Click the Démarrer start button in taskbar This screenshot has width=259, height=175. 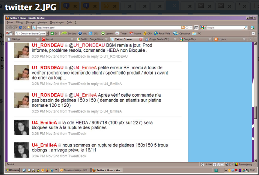click(x=13, y=170)
